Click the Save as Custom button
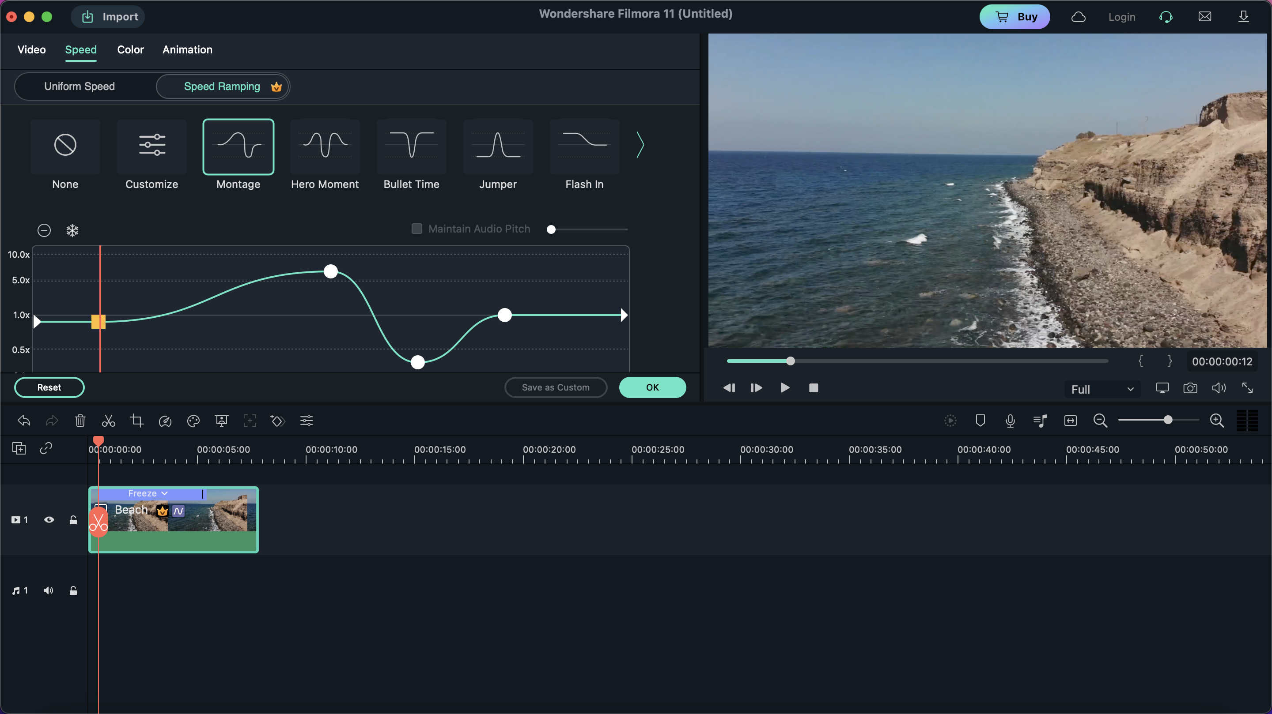This screenshot has width=1272, height=714. pos(556,387)
